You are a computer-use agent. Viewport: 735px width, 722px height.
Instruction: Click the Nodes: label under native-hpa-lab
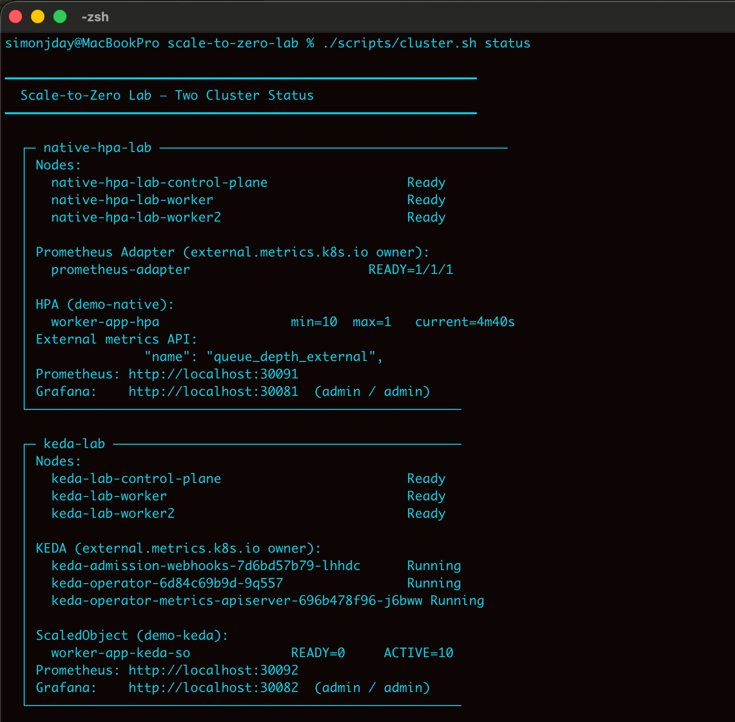59,165
